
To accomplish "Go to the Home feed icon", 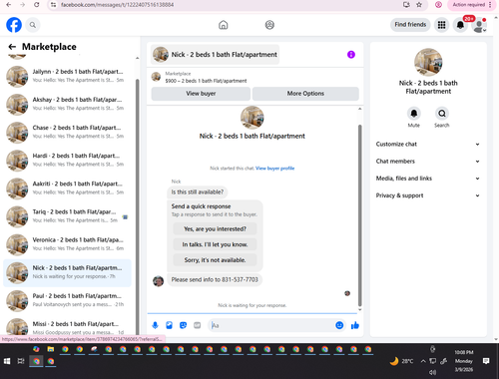I will (x=224, y=25).
